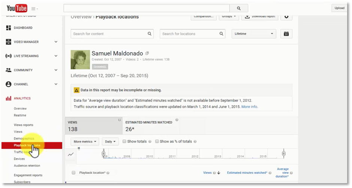Expand the Live Streaming section

(x=56, y=56)
